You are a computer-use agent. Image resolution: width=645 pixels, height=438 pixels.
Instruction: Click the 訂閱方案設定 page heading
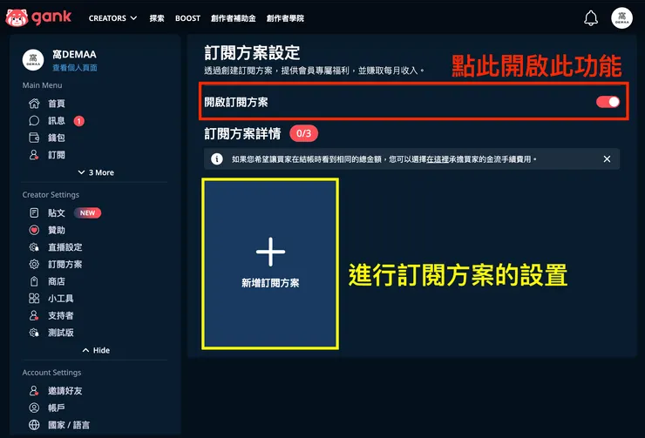pyautogui.click(x=252, y=53)
